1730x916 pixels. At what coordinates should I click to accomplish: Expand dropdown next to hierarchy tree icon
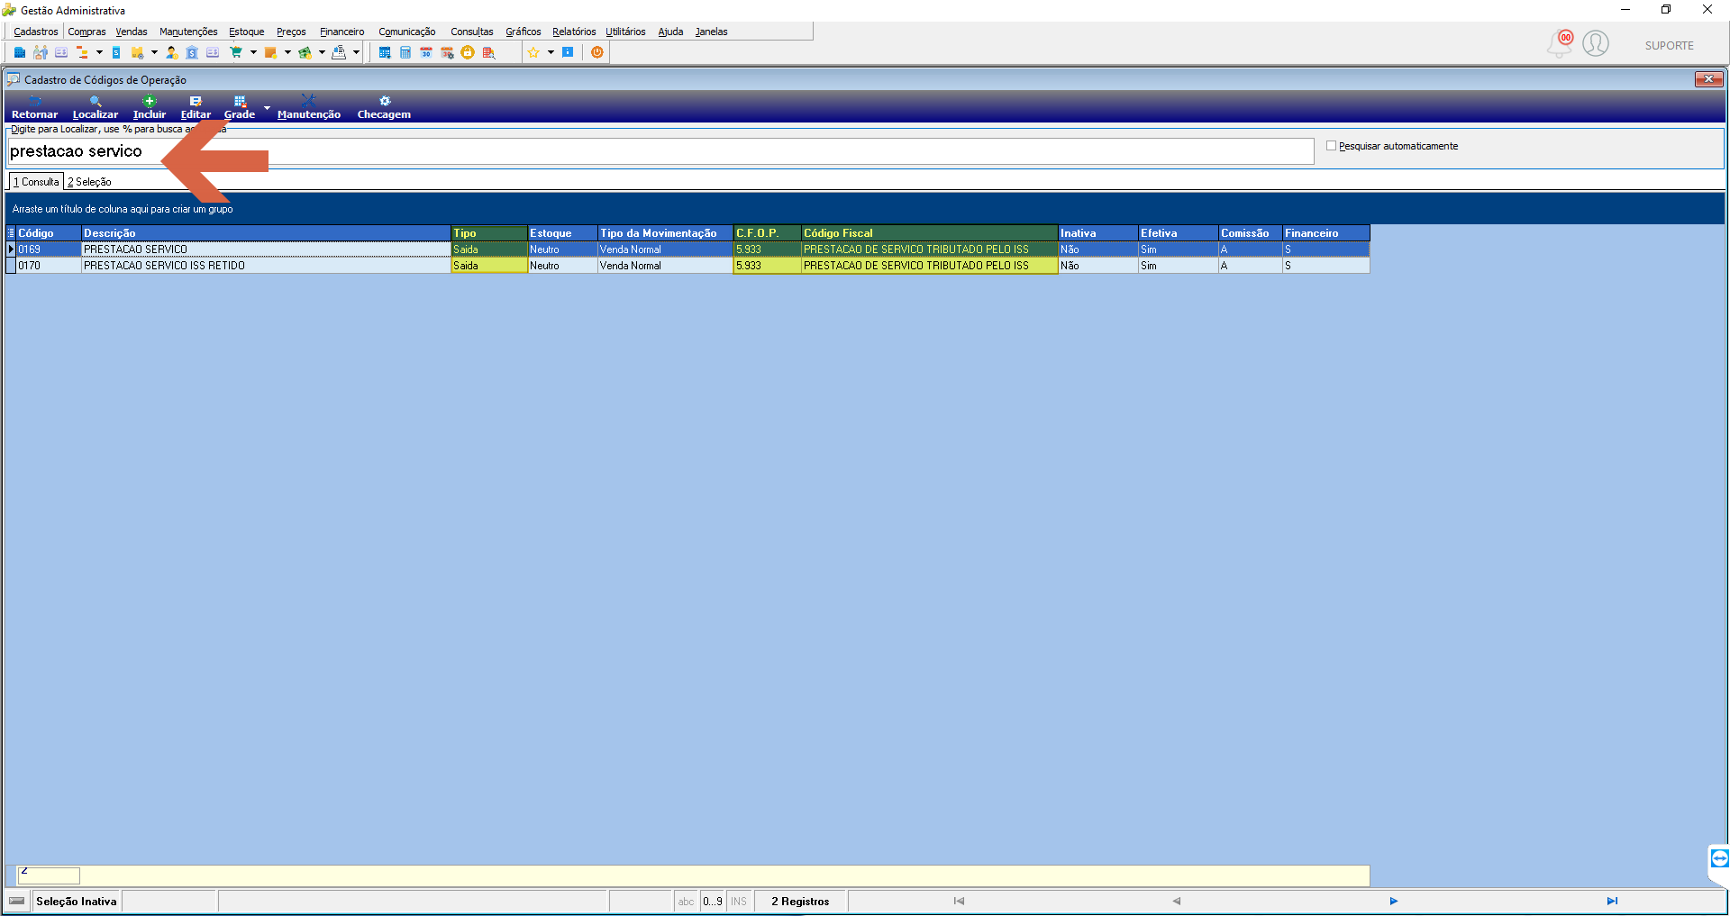[99, 52]
